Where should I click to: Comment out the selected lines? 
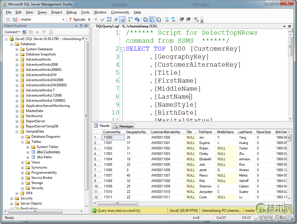167,19
